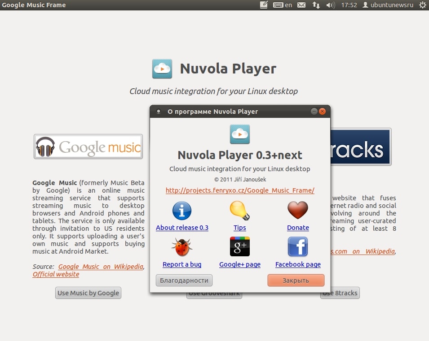429x341 pixels.
Task: Click the ladybug Report a bug icon
Action: [182, 247]
